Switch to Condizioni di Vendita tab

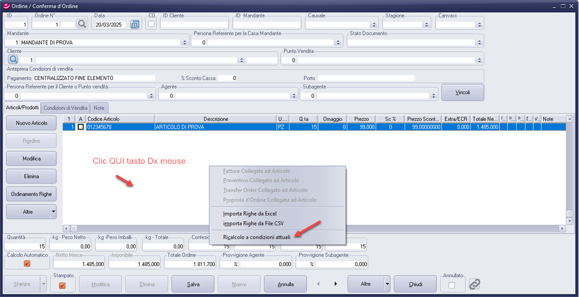(x=66, y=107)
